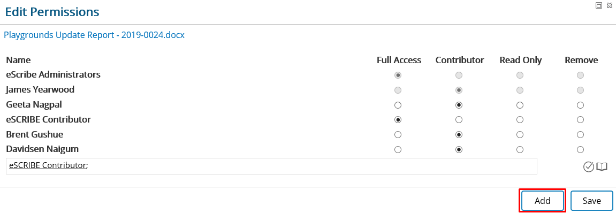
Task: Maximize the Edit Permissions dialog
Action: (599, 5)
